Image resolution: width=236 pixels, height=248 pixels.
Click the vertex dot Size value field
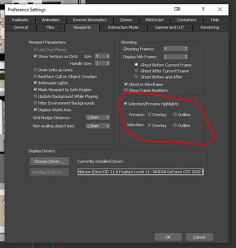100,56
